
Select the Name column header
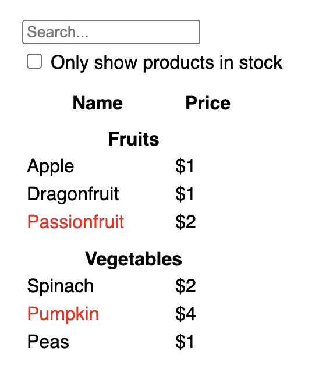[98, 103]
